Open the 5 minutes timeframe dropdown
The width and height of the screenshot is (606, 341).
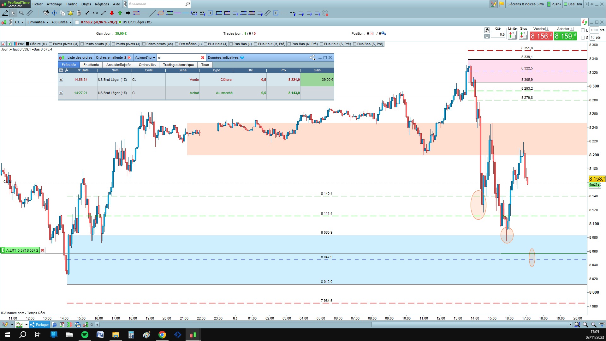click(38, 22)
